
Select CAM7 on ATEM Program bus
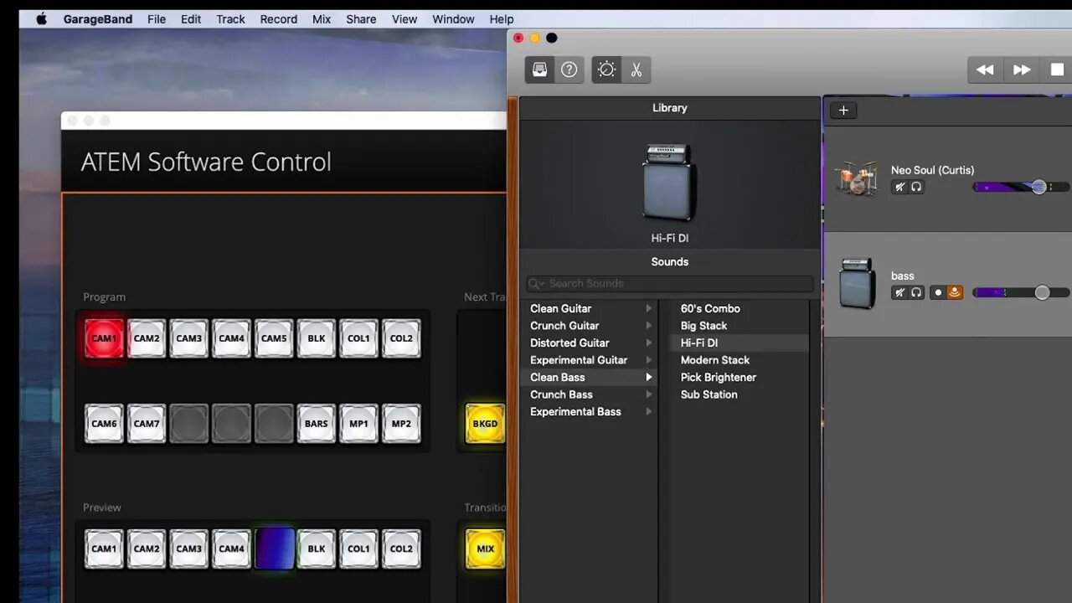[147, 424]
